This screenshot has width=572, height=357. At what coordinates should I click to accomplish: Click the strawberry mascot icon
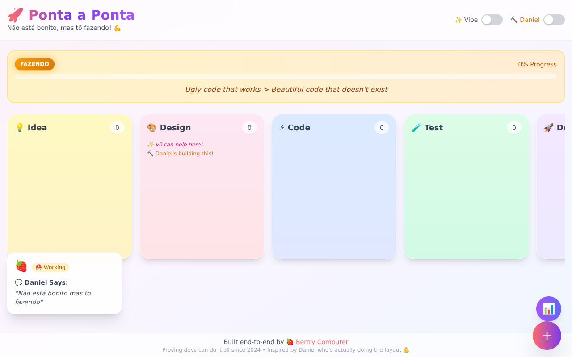click(21, 266)
